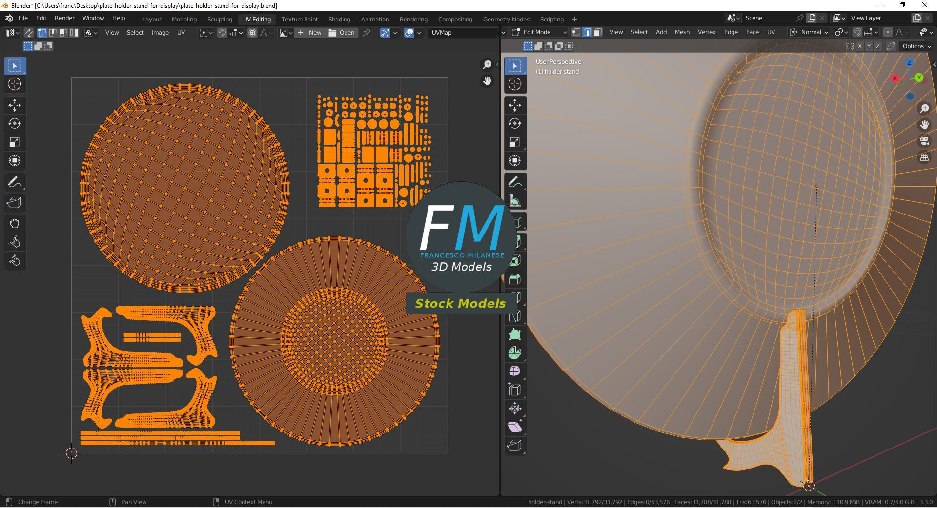Image resolution: width=937 pixels, height=508 pixels.
Task: Open the Normal transform orientation dropdown
Action: click(809, 32)
